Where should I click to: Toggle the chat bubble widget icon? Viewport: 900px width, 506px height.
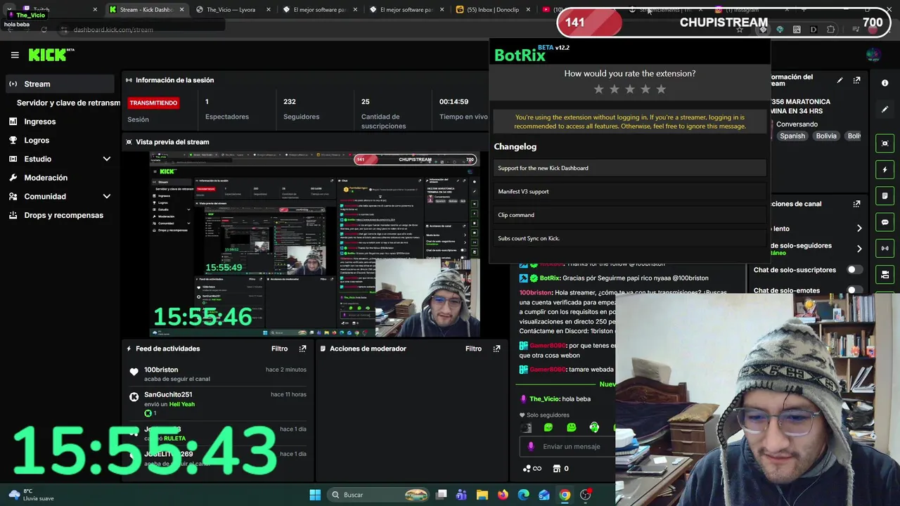pyautogui.click(x=885, y=222)
